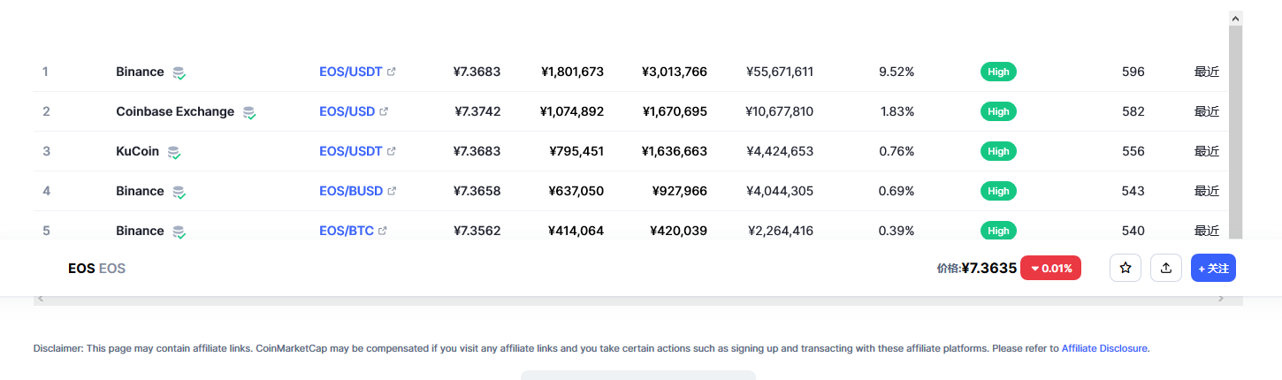Click the High confidence badge in row 1

click(x=998, y=72)
